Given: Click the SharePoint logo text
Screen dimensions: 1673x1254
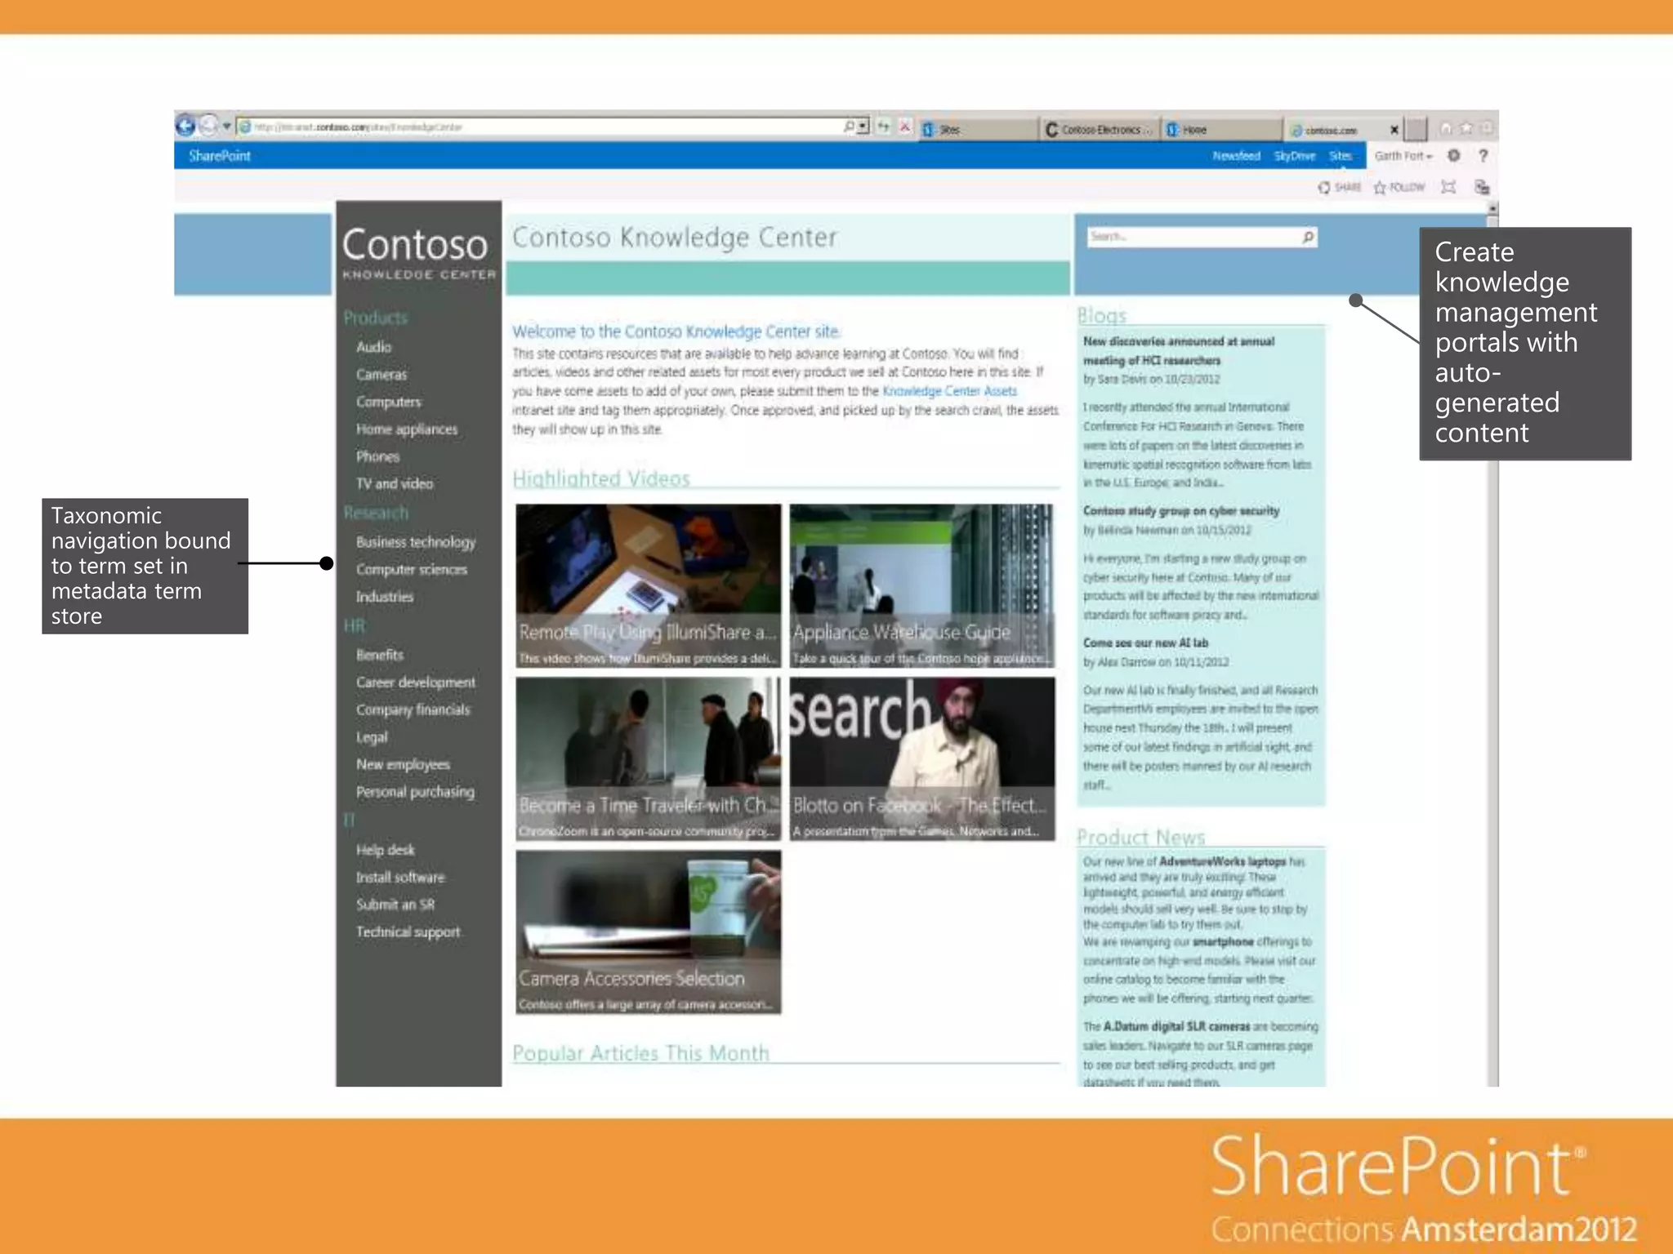Looking at the screenshot, I should point(220,156).
